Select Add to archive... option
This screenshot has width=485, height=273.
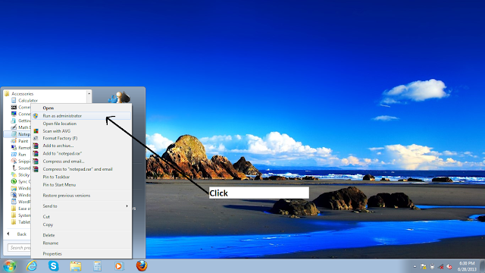58,146
